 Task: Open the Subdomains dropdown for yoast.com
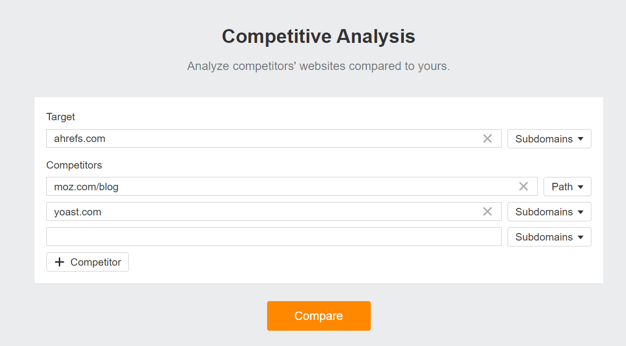(549, 211)
